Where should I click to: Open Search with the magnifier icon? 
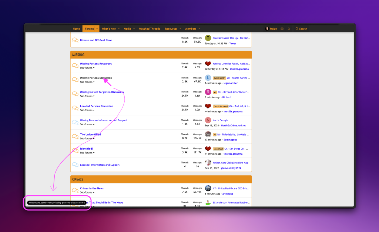click(x=297, y=29)
